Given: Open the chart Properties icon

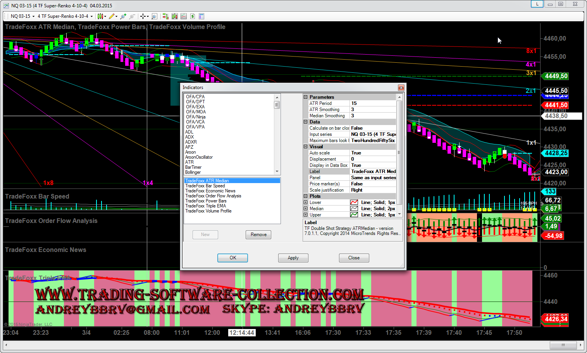Looking at the screenshot, I should [x=201, y=16].
